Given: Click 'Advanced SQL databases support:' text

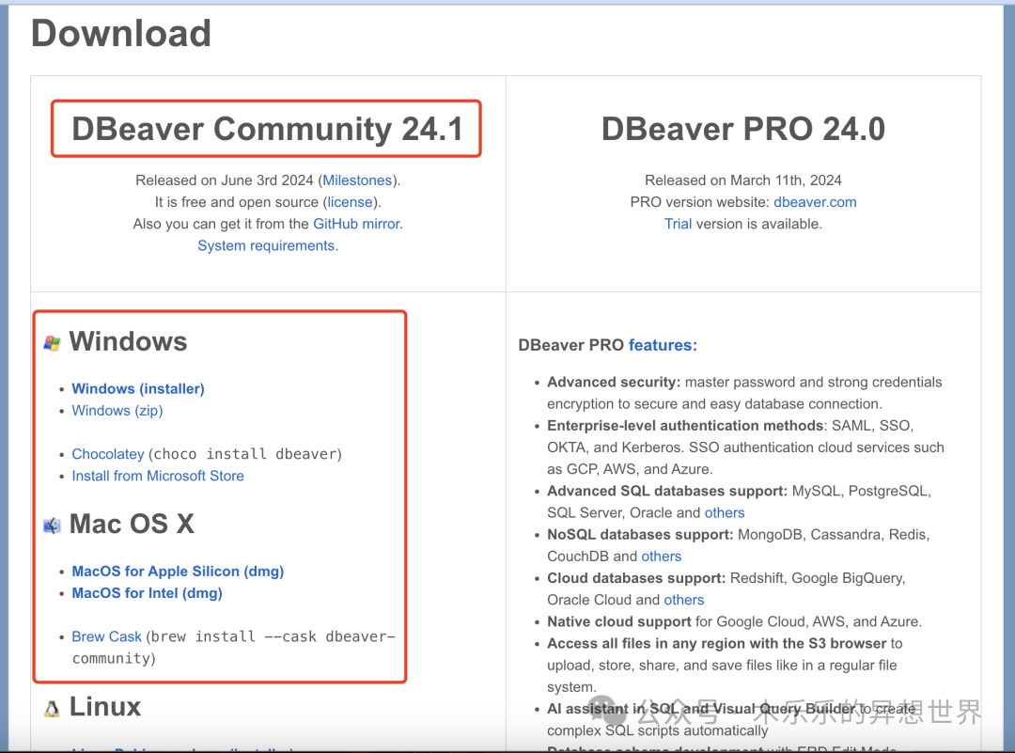Looking at the screenshot, I should coord(666,491).
